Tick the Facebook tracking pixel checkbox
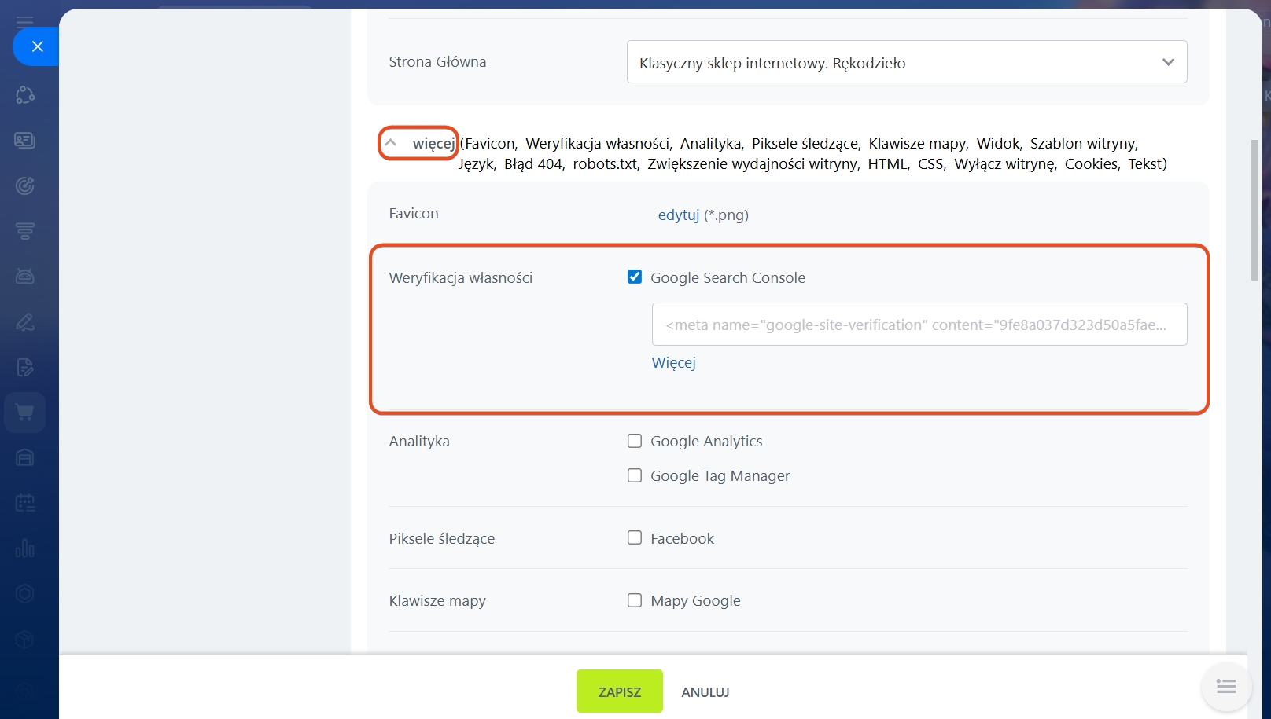The height and width of the screenshot is (719, 1271). point(635,538)
